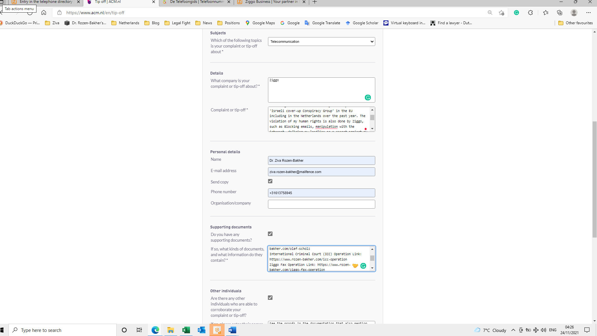Open Outlook on taskbar
The height and width of the screenshot is (336, 597).
(x=201, y=330)
